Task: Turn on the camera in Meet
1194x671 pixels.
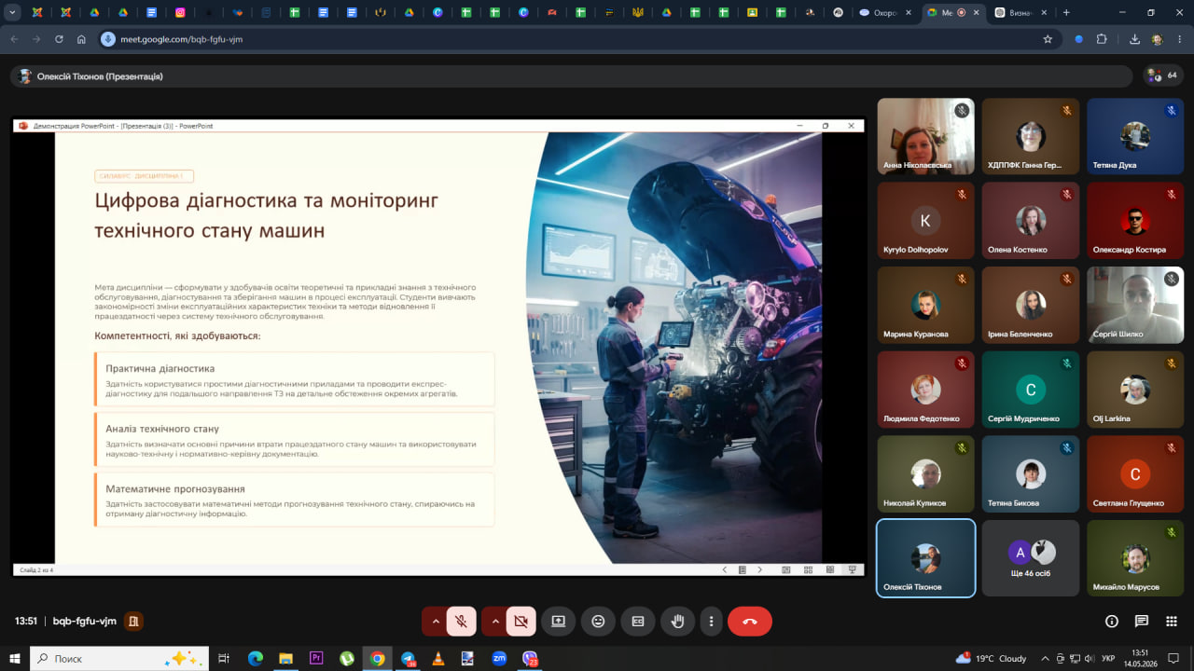Action: [x=521, y=621]
